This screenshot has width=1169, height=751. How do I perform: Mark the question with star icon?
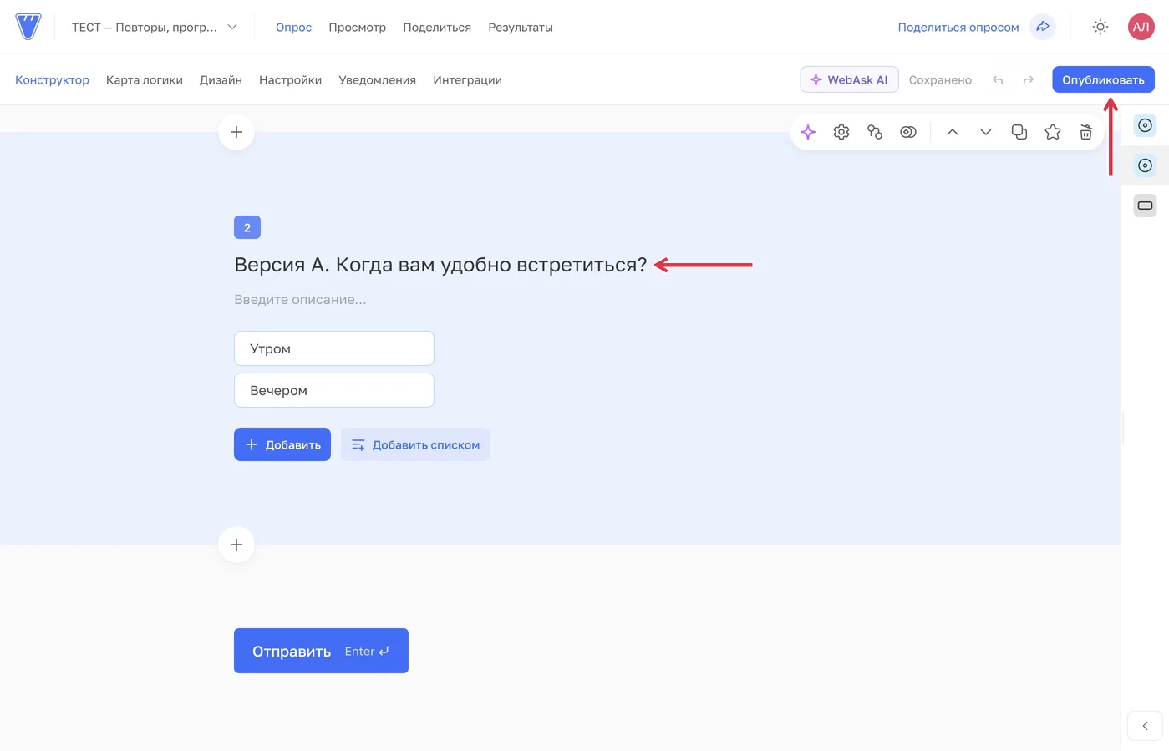tap(1053, 132)
